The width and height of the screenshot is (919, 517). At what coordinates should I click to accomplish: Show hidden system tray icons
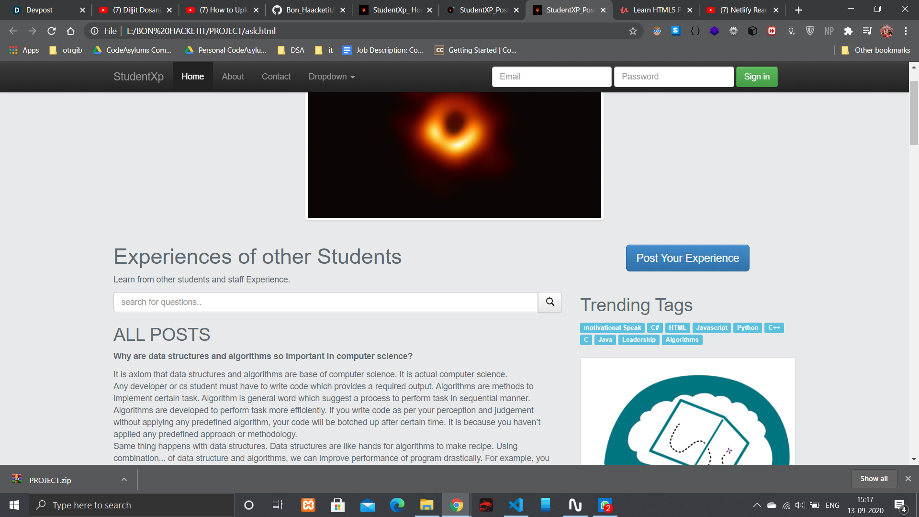757,505
